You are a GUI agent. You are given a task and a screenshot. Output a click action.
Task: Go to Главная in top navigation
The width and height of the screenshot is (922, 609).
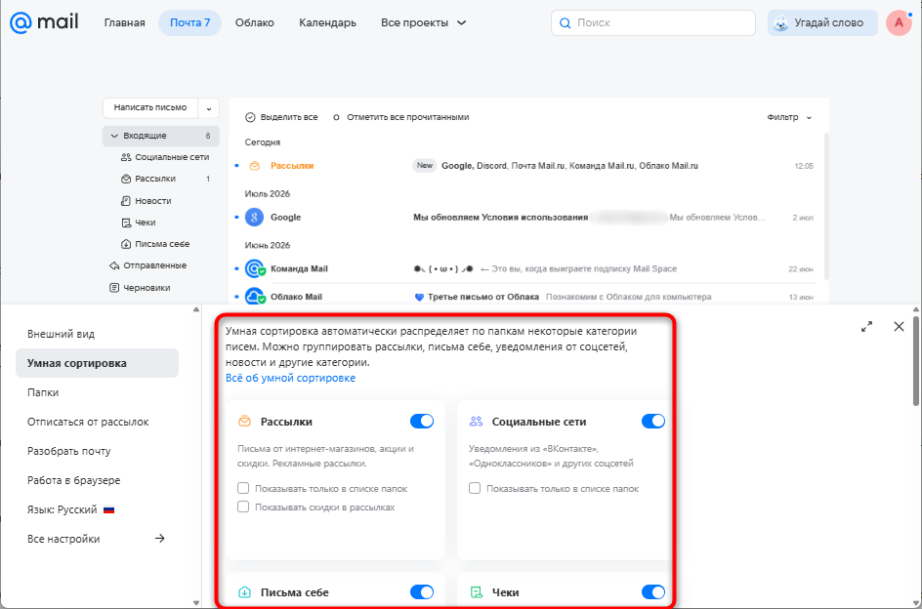(x=125, y=22)
